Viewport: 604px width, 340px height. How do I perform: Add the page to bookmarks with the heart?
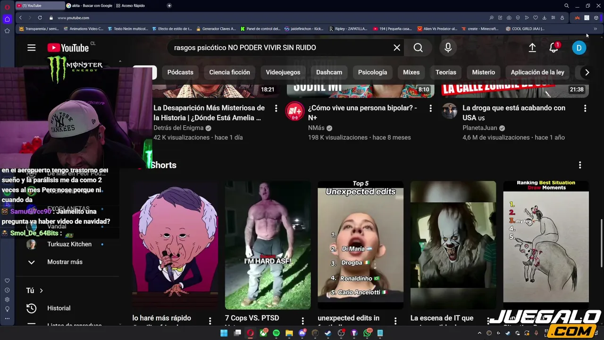pos(536,17)
